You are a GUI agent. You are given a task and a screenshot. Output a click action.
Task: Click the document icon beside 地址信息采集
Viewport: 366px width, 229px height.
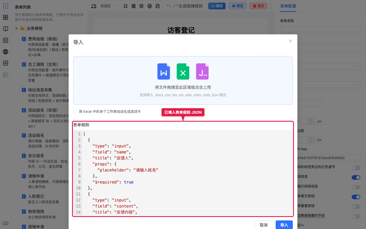[x=24, y=90]
